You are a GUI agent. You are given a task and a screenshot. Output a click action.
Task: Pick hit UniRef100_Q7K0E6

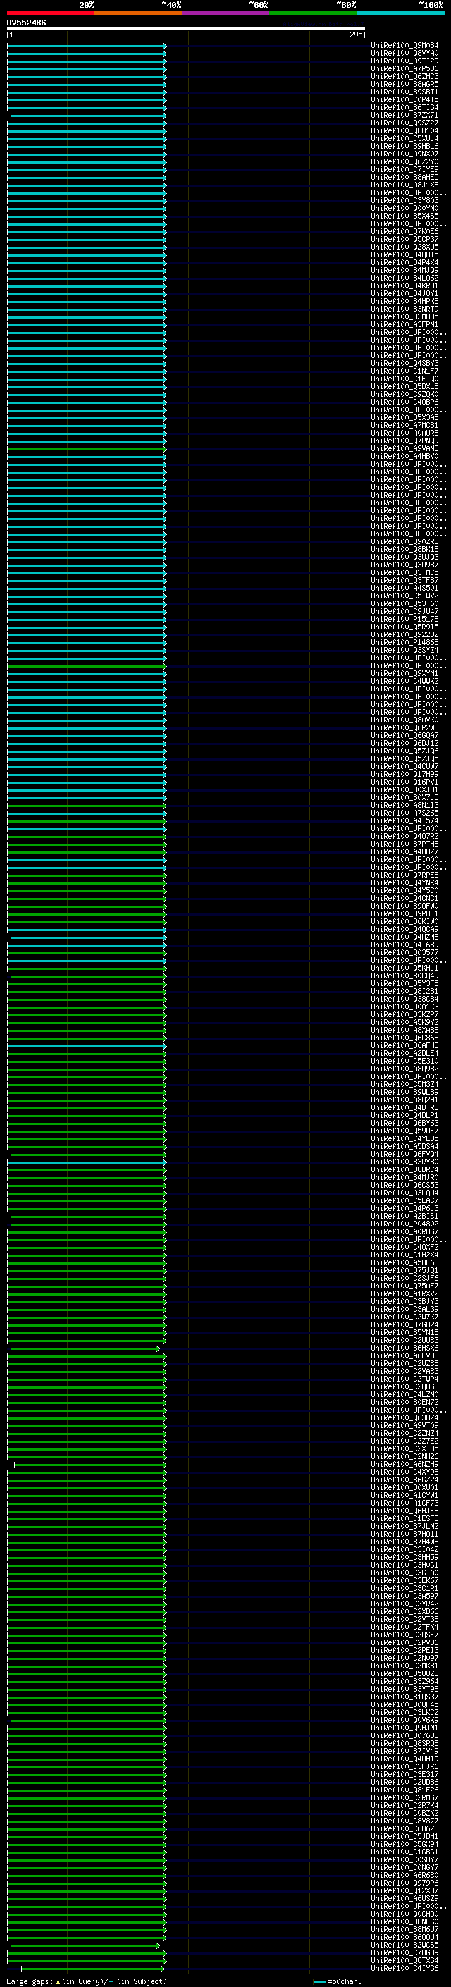coord(404,231)
